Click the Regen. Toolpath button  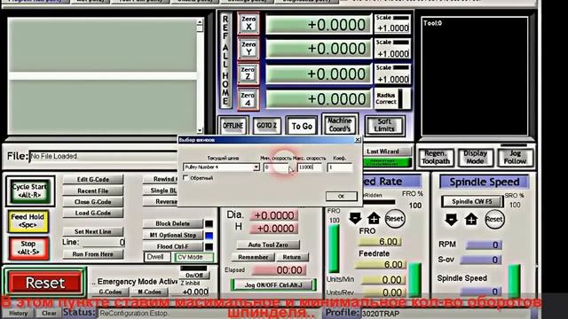pyautogui.click(x=436, y=158)
